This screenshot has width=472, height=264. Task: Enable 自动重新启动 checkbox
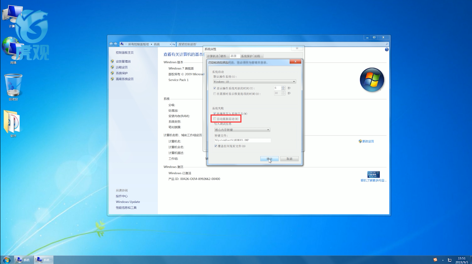point(215,119)
